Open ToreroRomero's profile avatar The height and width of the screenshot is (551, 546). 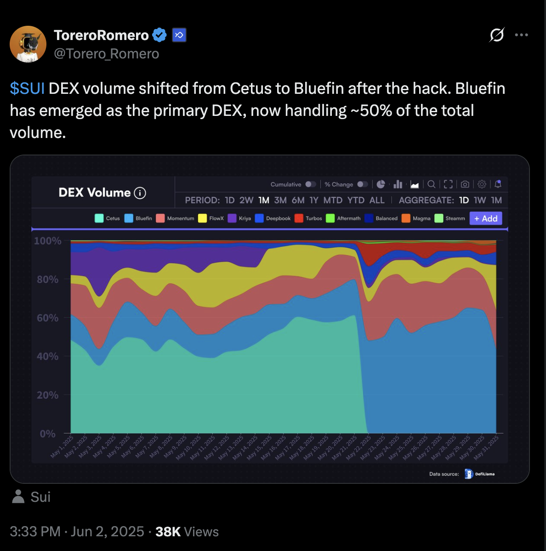tap(28, 44)
